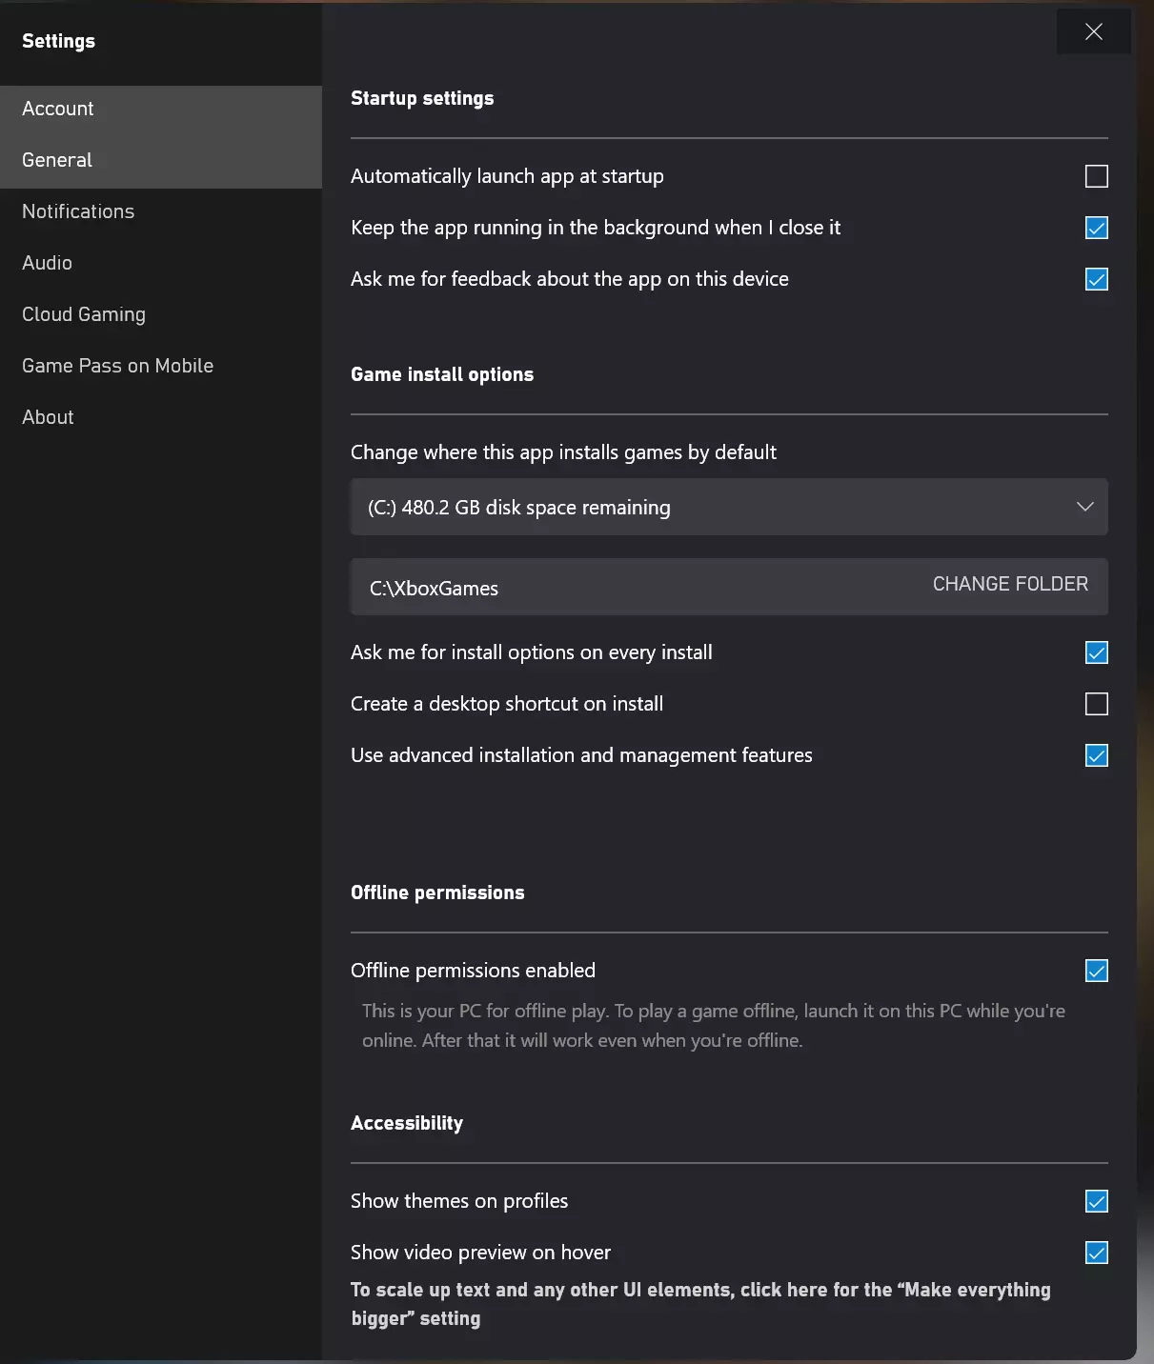
Task: Open Game Pass on Mobile settings
Action: [x=117, y=366]
